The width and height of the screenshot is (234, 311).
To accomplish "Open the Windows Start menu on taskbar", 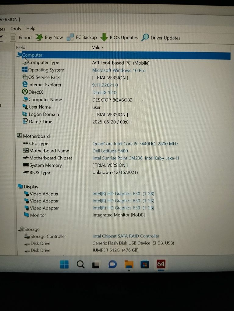I will 64,264.
